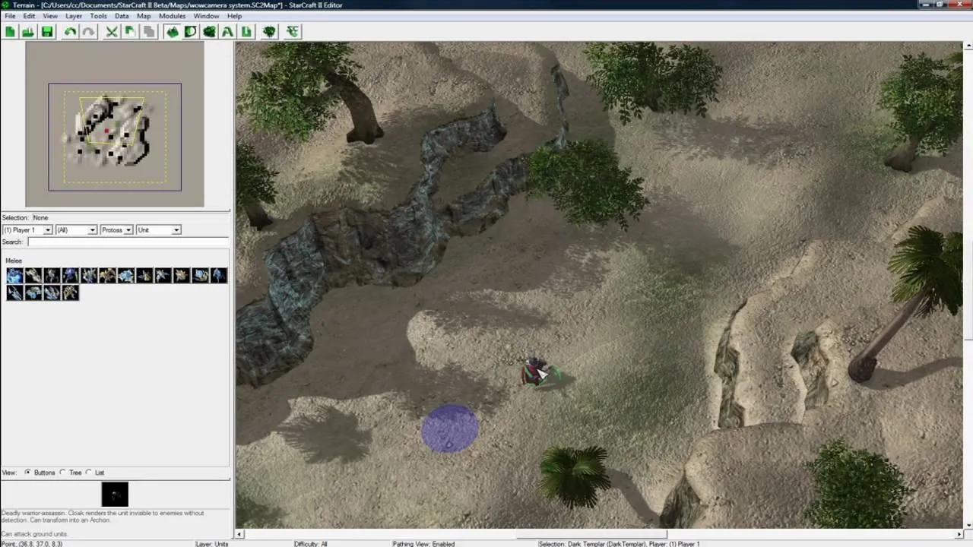Select first unit icon in Melee second row
This screenshot has height=547, width=973.
click(14, 292)
